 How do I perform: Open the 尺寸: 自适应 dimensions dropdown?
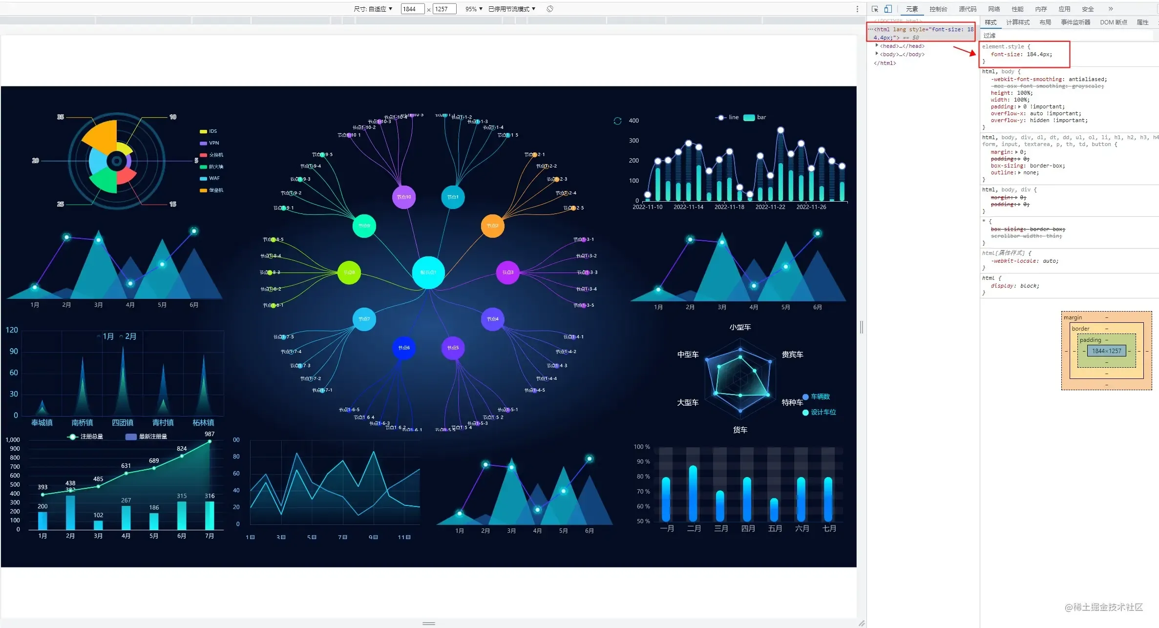(x=373, y=9)
